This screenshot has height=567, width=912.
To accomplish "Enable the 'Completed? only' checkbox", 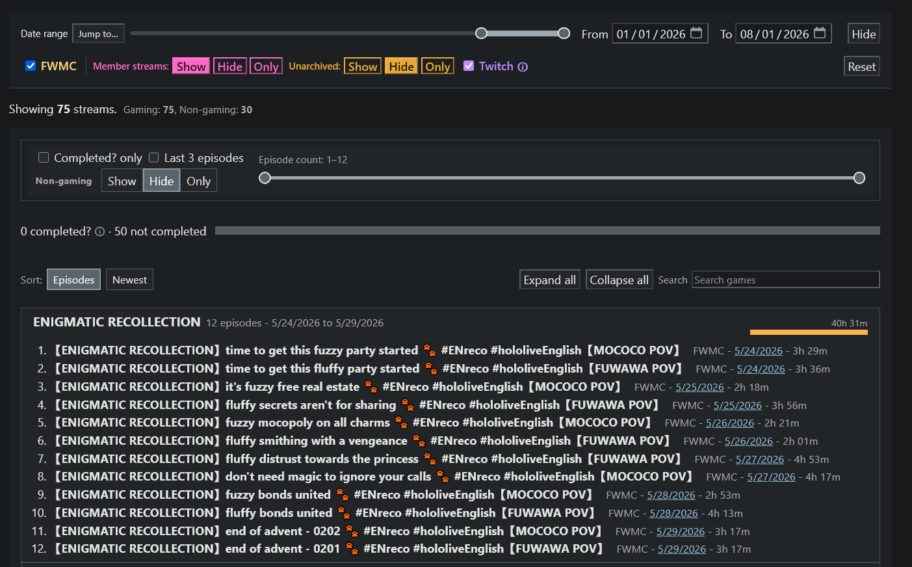I will coord(44,157).
